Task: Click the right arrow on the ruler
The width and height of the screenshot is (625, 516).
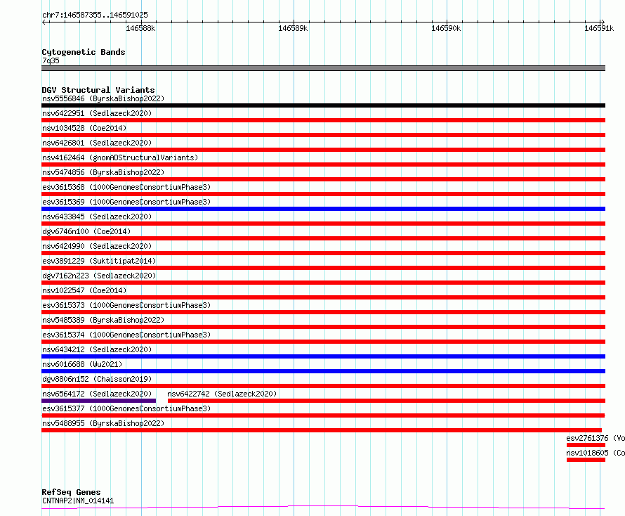Action: (x=603, y=22)
